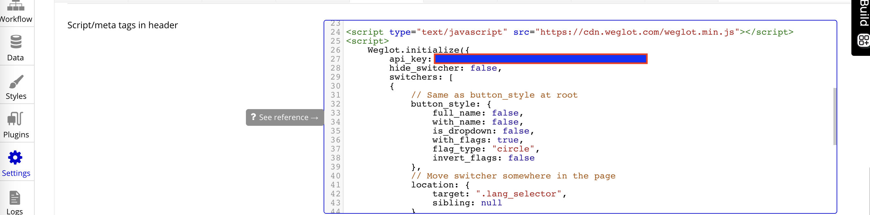Open the Logs document icon
Image resolution: width=870 pixels, height=215 pixels.
coord(15,198)
